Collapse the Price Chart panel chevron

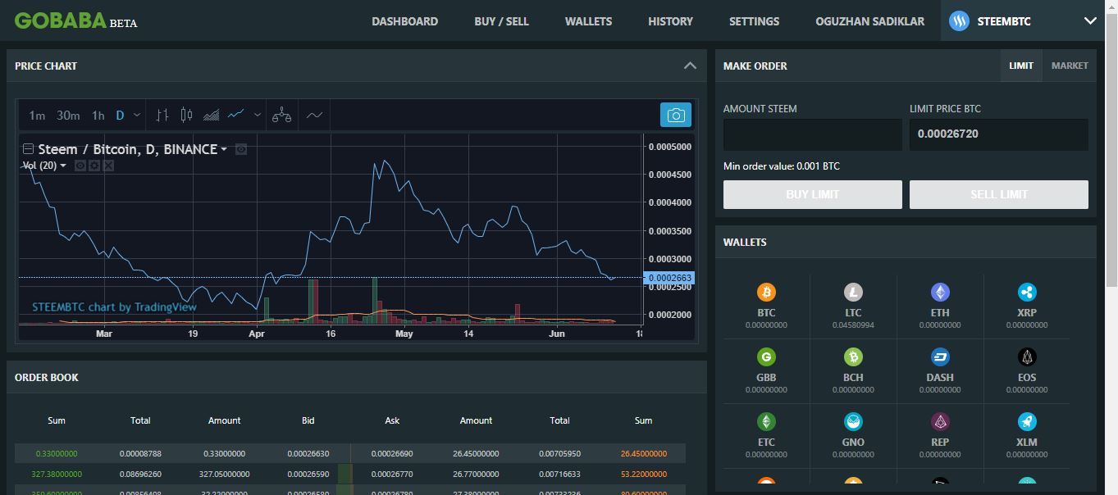coord(690,66)
